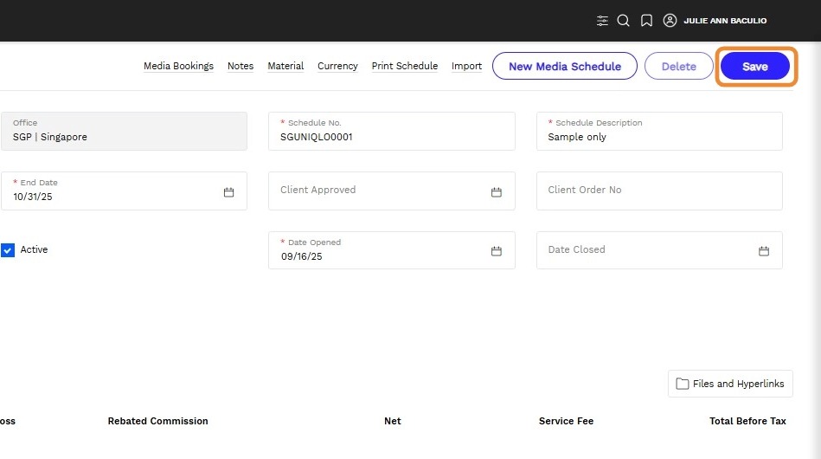The width and height of the screenshot is (821, 459).
Task: Click the search magnifier icon
Action: (x=623, y=21)
